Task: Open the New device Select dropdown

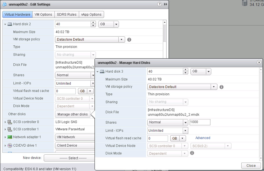Action: [69, 158]
